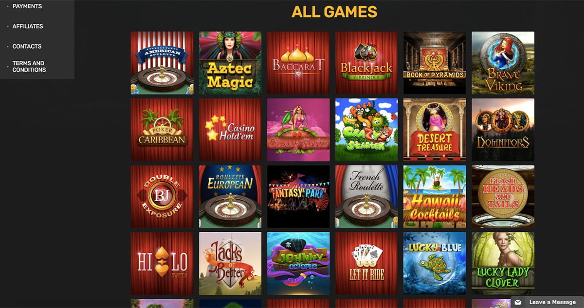Start the Casino Hold'em game
The width and height of the screenshot is (584, 308).
point(230,130)
